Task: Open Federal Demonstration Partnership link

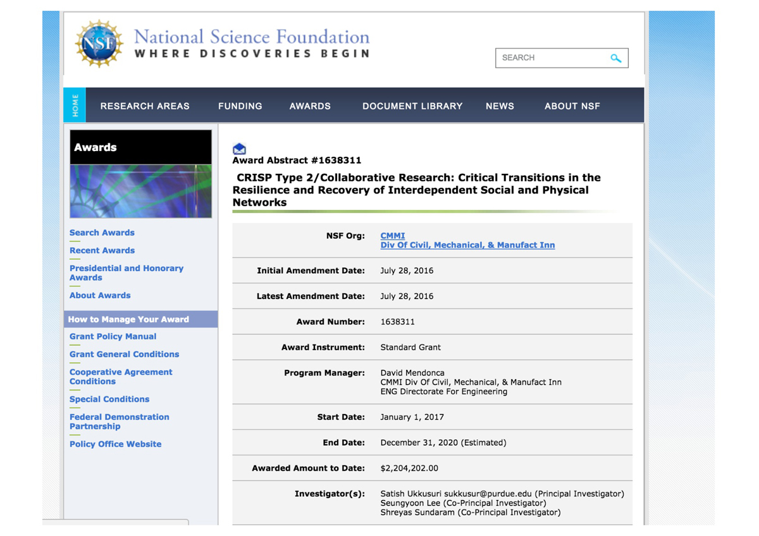Action: (x=120, y=422)
